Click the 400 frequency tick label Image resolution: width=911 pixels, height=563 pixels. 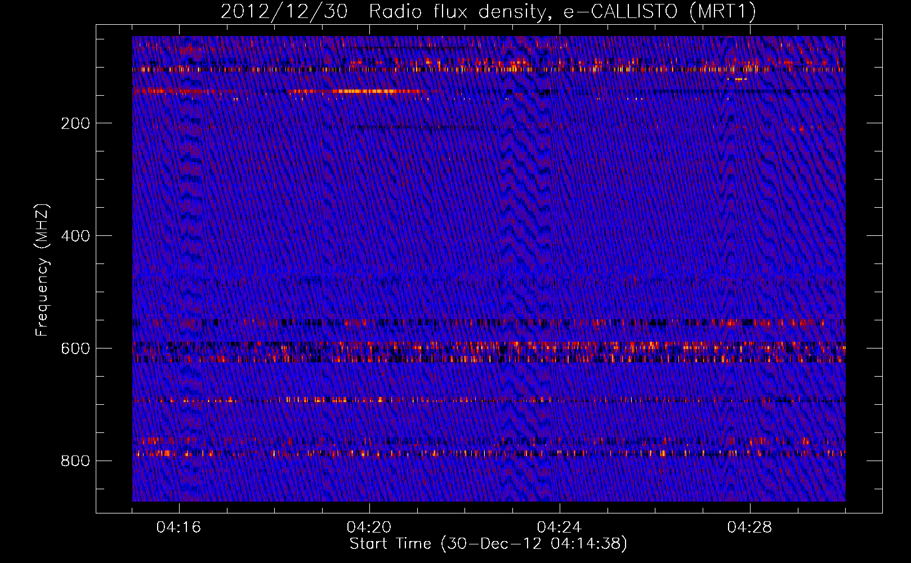click(75, 236)
